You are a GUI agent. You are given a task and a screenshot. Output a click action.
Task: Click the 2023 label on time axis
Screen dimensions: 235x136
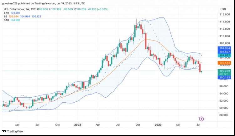[x=158, y=124]
